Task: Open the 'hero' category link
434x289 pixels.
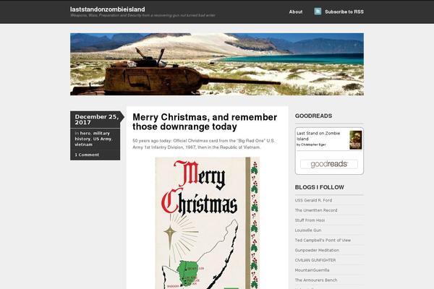Action: click(85, 133)
